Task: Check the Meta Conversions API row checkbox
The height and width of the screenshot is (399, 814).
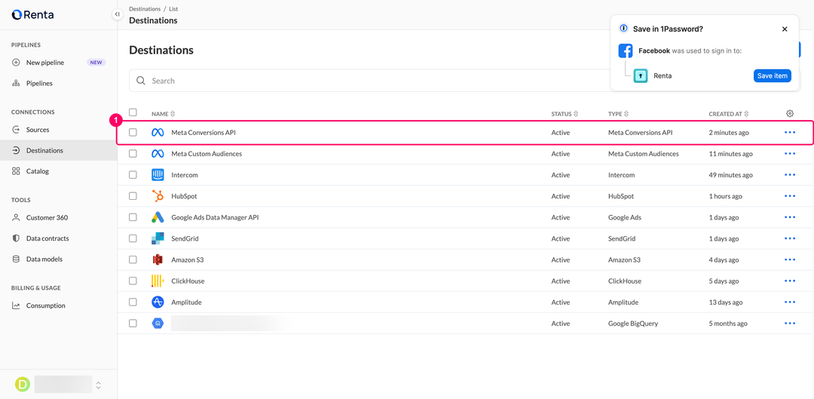Action: (133, 133)
